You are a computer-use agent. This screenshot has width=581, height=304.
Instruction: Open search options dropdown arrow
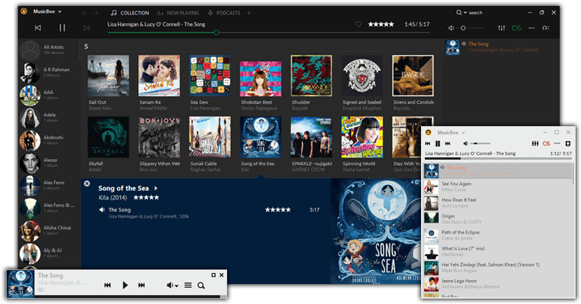pos(465,13)
